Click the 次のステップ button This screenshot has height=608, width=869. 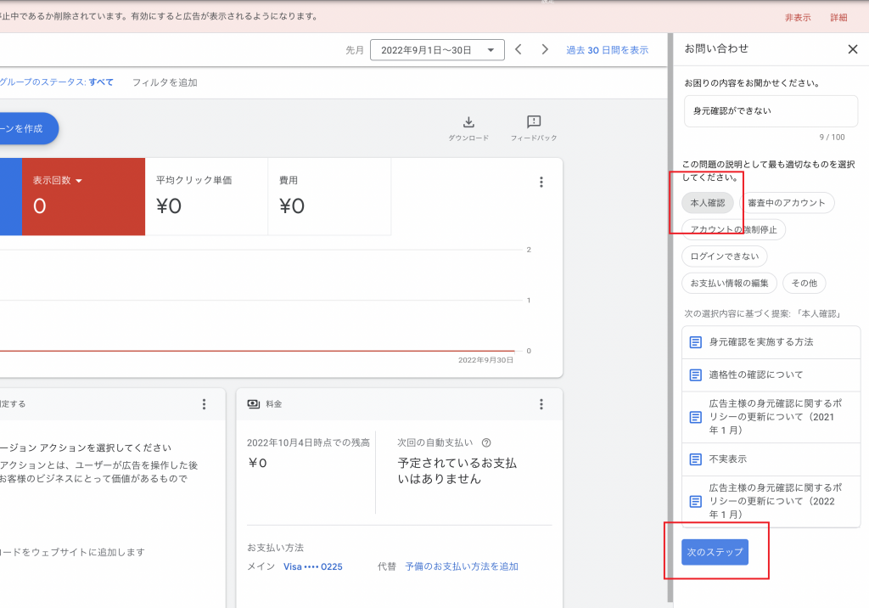pyautogui.click(x=715, y=552)
